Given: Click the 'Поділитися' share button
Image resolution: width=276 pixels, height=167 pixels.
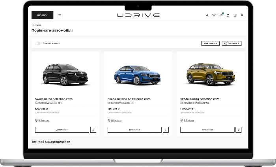Looking at the screenshot, I should pos(231,43).
